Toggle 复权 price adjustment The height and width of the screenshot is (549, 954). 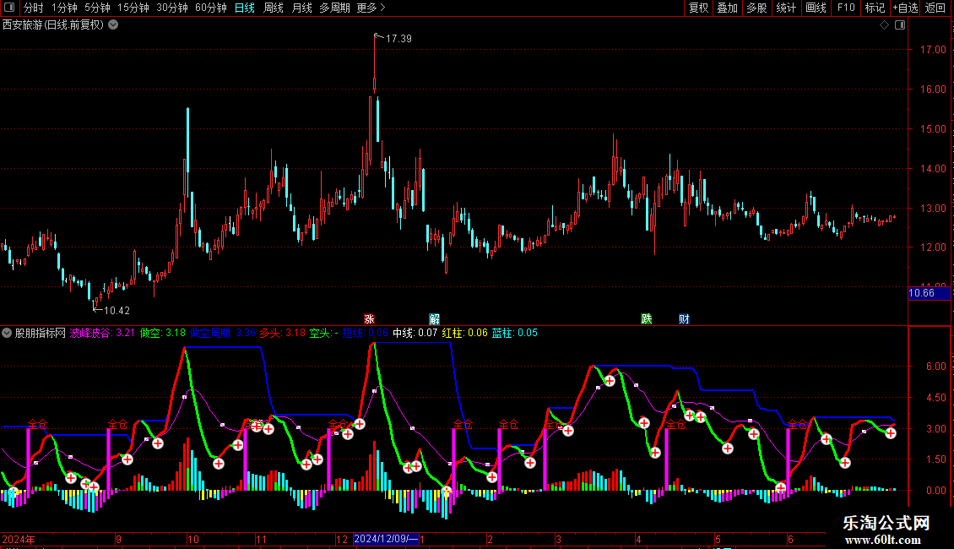coord(698,8)
